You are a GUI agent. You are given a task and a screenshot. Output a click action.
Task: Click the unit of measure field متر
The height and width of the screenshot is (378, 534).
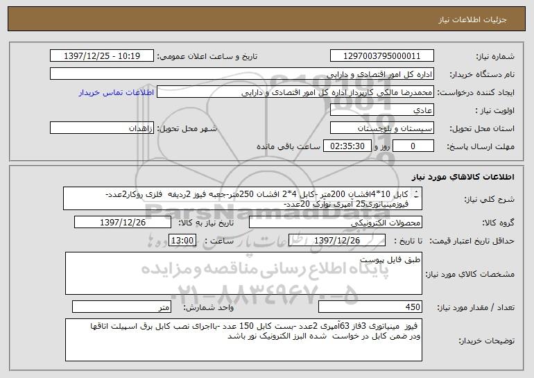point(121,307)
